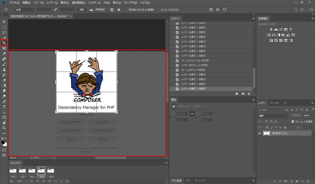Commit the crop with the circle icon
Viewport: 315px width, 184px height.
(225, 10)
